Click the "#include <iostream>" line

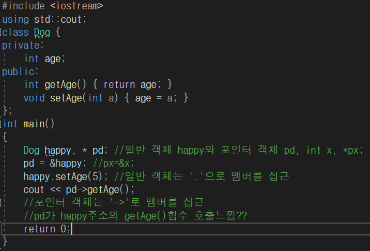pyautogui.click(x=53, y=6)
